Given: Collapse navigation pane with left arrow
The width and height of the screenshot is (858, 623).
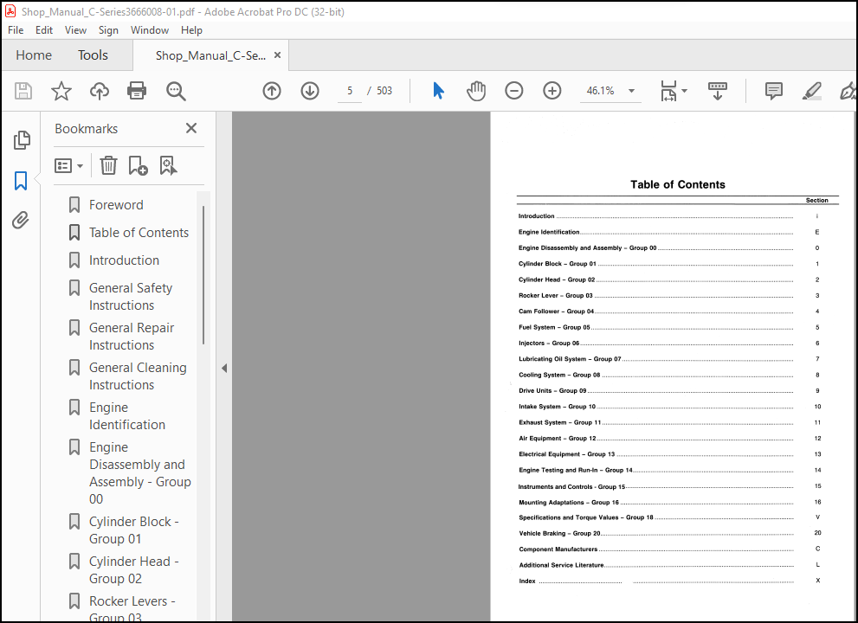Looking at the screenshot, I should tap(223, 368).
